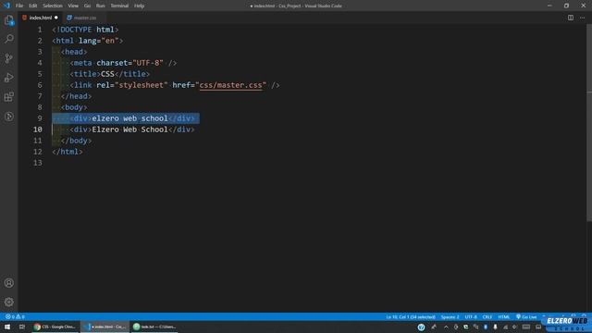The height and width of the screenshot is (333, 592).
Task: Change line endings via CRLF status item
Action: [487, 316]
